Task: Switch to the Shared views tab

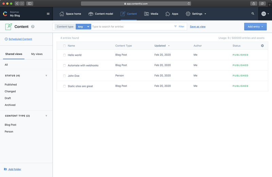Action: (x=14, y=54)
